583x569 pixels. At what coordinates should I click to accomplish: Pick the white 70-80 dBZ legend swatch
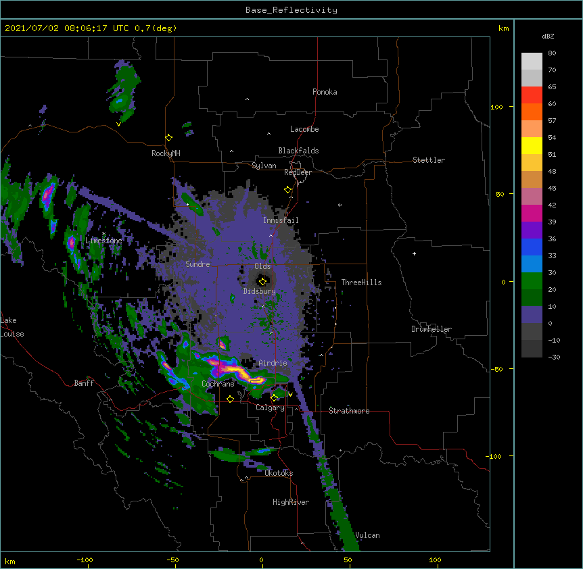[x=532, y=61]
